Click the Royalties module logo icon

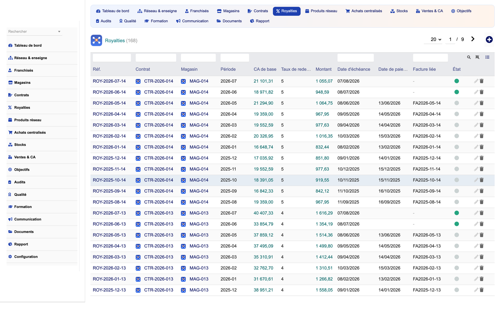(96, 41)
